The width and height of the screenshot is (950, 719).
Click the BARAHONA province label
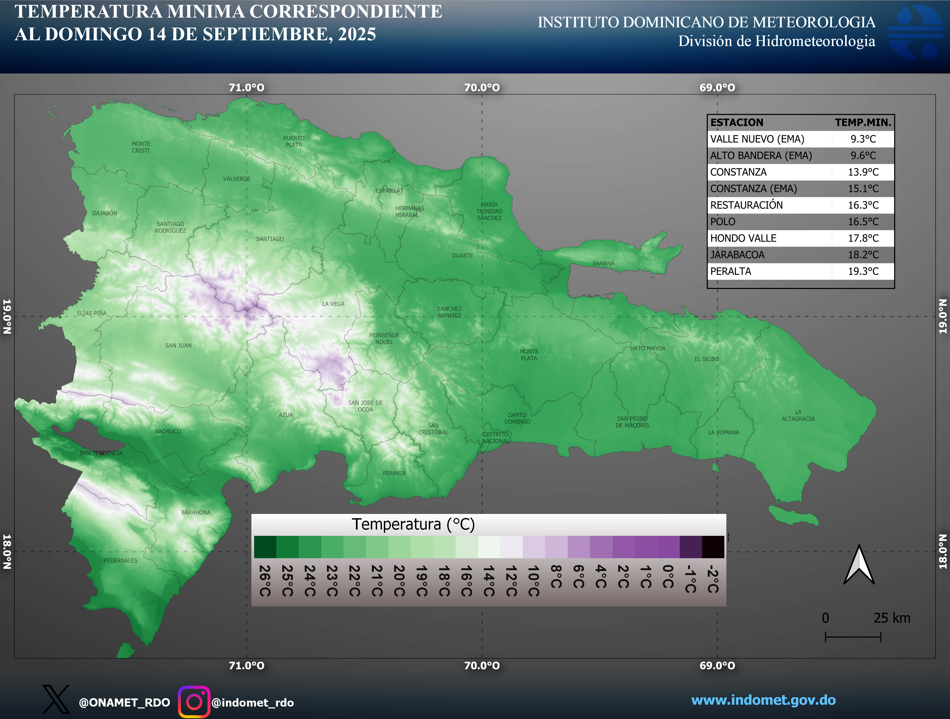coord(196,513)
